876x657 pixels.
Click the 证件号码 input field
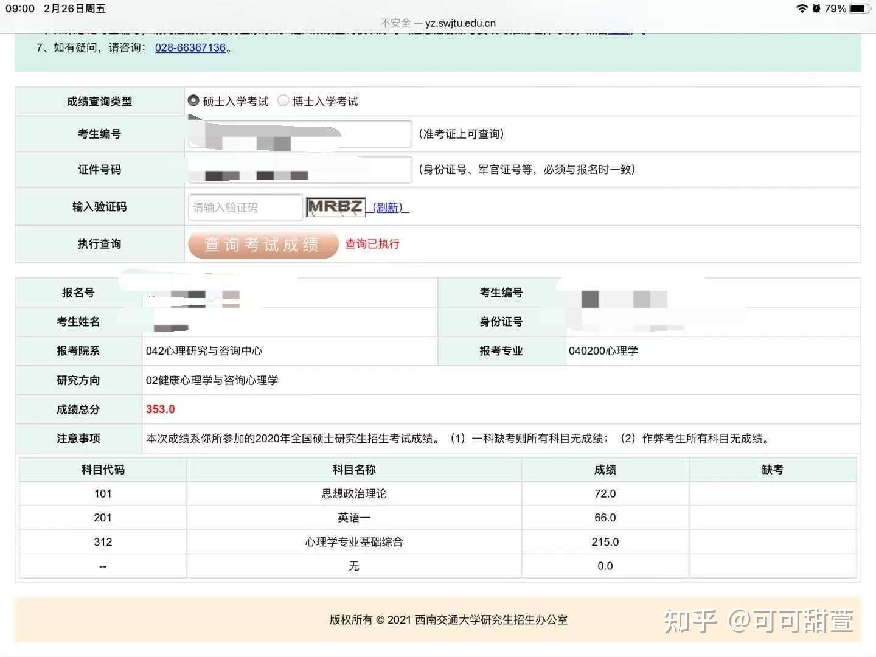click(x=300, y=170)
